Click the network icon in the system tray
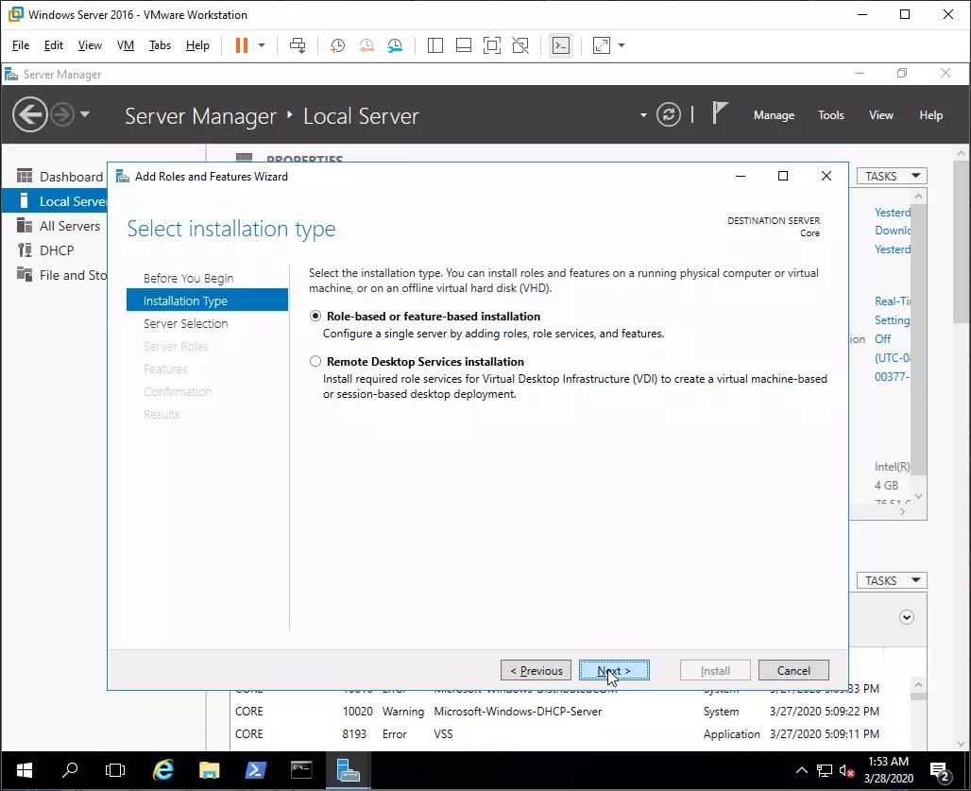 825,770
